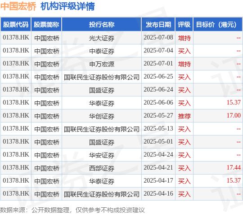Click the 机构评级详情 heading
The height and width of the screenshot is (214, 243).
(67, 6)
